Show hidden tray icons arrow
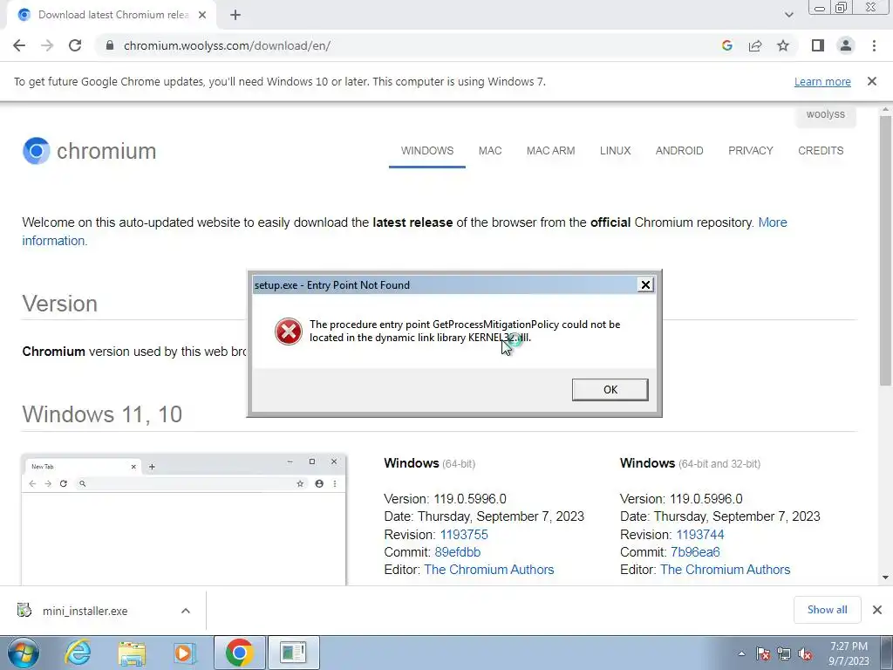The image size is (893, 670). (x=741, y=653)
